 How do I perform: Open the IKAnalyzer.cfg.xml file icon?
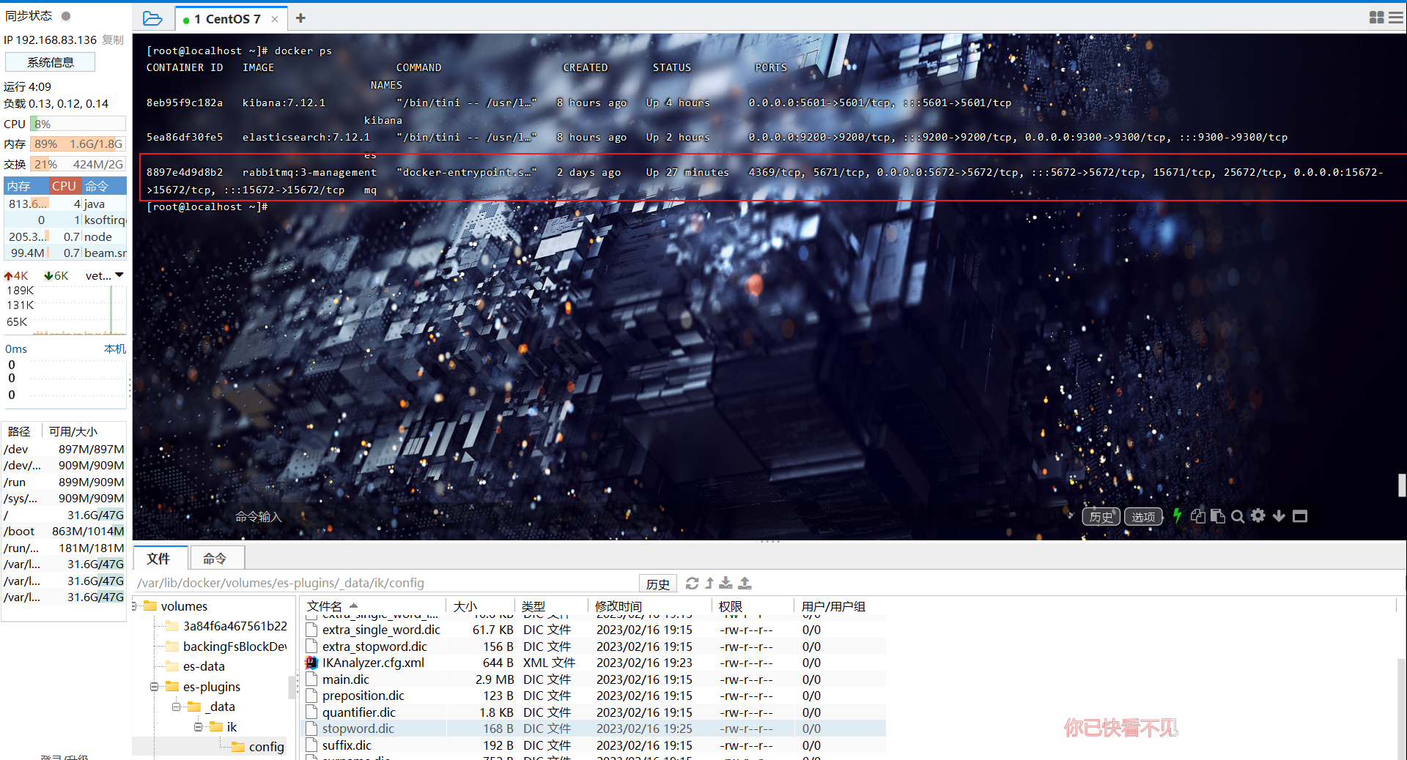pyautogui.click(x=311, y=663)
